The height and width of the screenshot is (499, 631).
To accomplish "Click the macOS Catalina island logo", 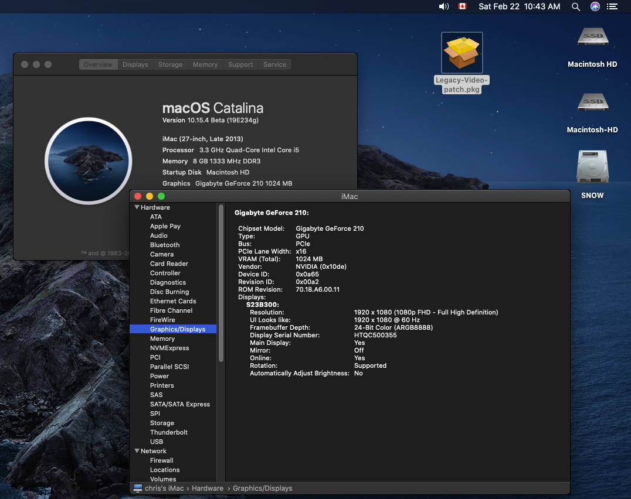I will [x=89, y=161].
